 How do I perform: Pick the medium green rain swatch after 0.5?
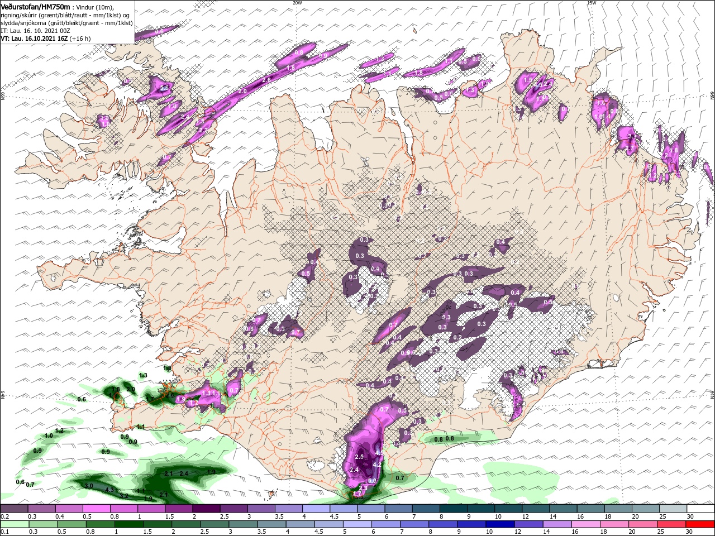coord(71,524)
